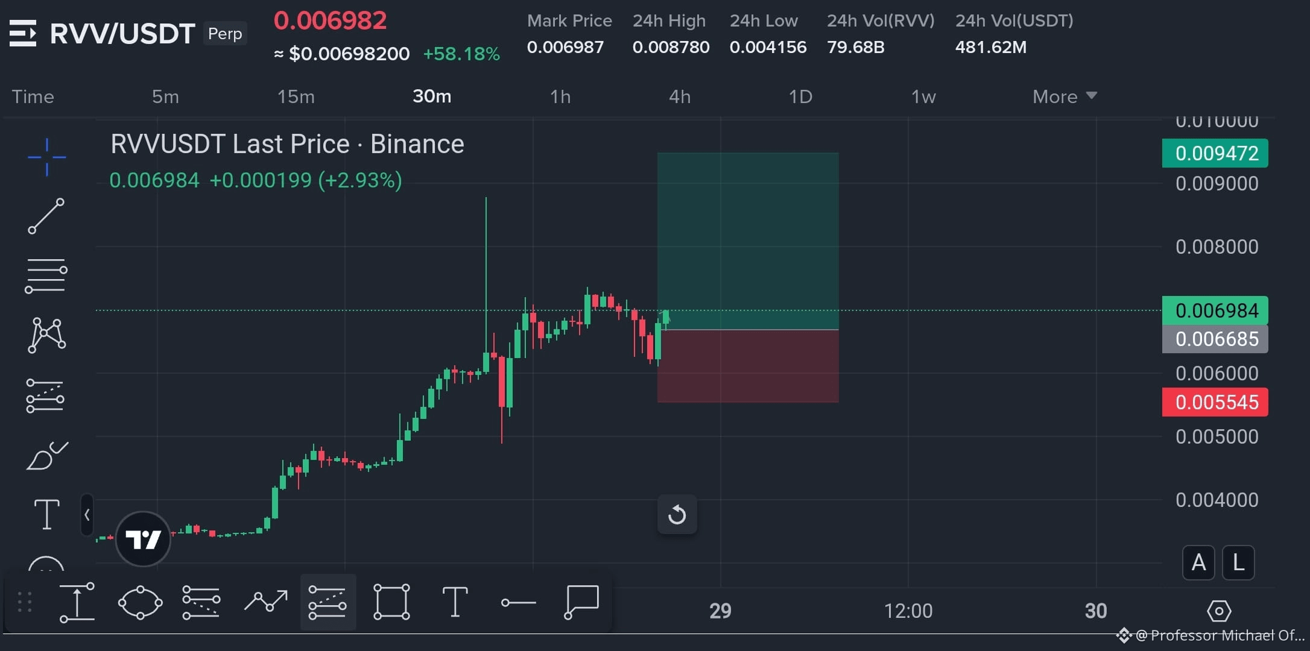Select the trend line drawing tool
1310x651 pixels.
[46, 216]
